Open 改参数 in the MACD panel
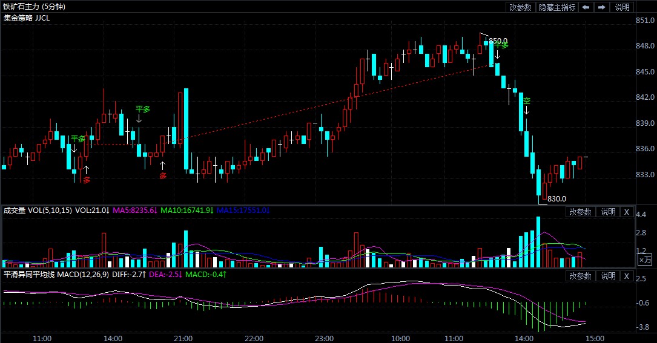 (x=580, y=276)
